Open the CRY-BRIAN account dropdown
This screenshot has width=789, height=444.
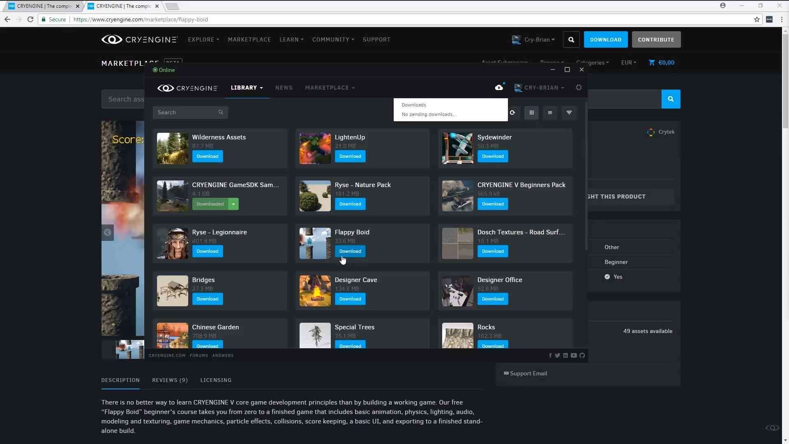[x=539, y=88]
